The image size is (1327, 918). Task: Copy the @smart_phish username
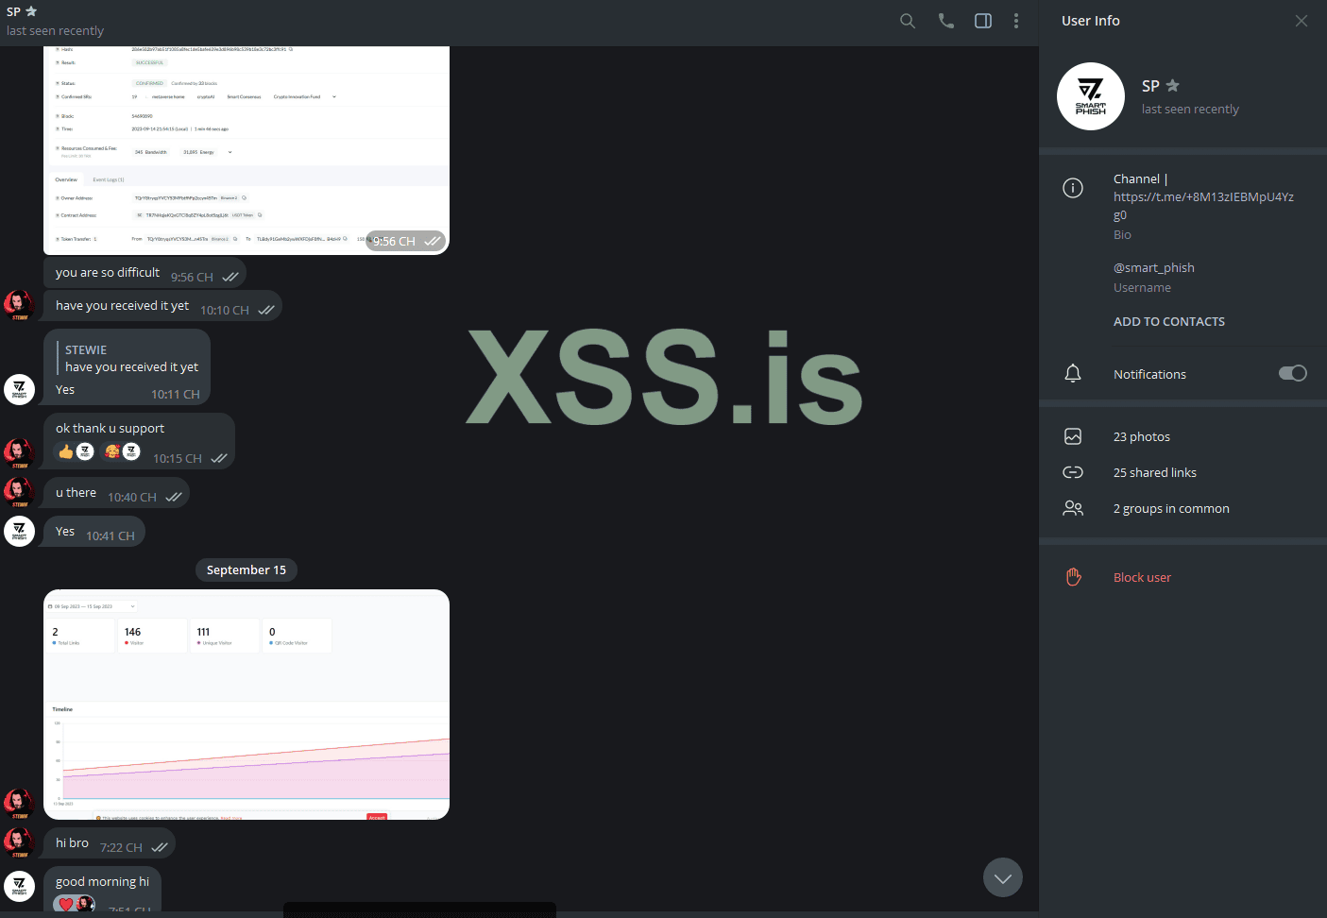tap(1154, 267)
